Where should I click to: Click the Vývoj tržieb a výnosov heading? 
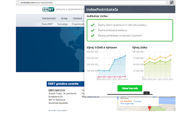[x=102, y=47]
